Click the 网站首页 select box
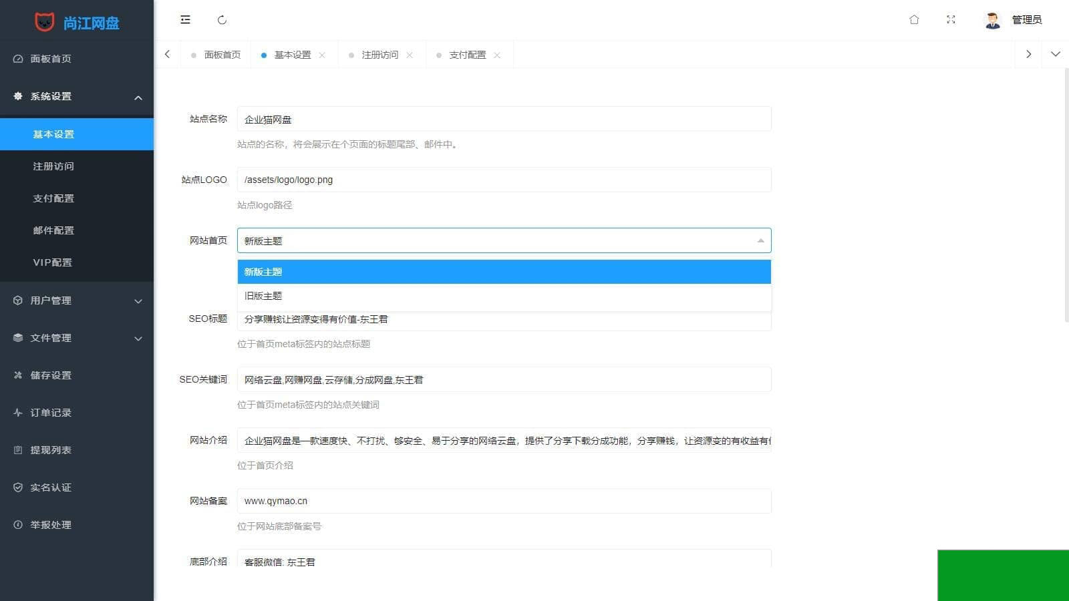The height and width of the screenshot is (601, 1069). [504, 240]
